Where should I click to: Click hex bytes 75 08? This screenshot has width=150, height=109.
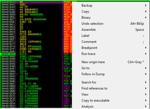24,74
